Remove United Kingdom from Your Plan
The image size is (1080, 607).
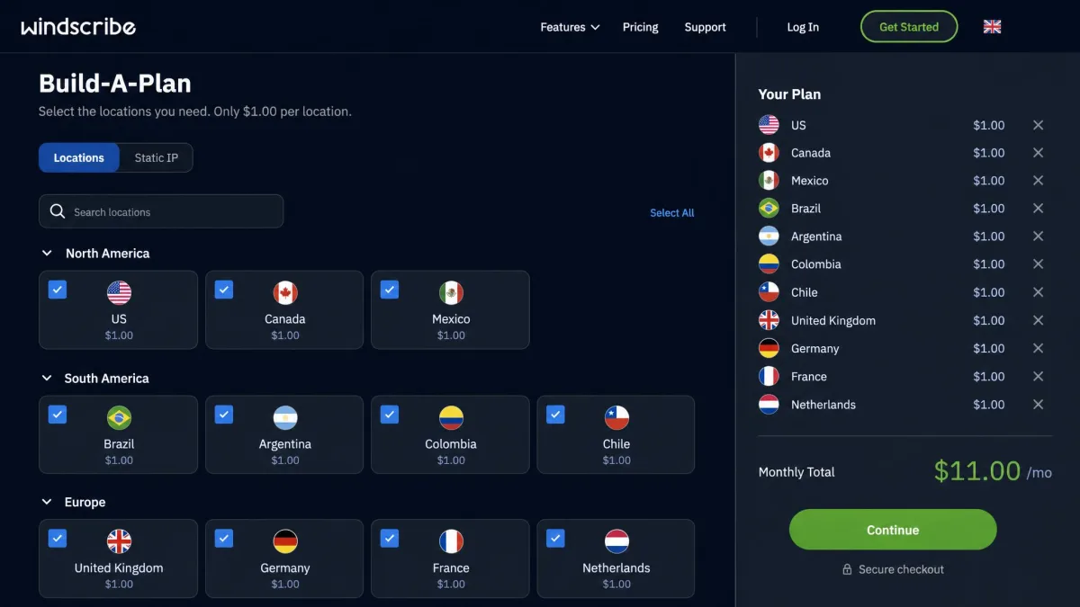coord(1038,320)
